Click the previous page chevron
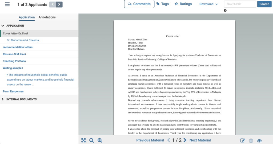The width and height of the screenshot is (273, 144). coord(168,140)
